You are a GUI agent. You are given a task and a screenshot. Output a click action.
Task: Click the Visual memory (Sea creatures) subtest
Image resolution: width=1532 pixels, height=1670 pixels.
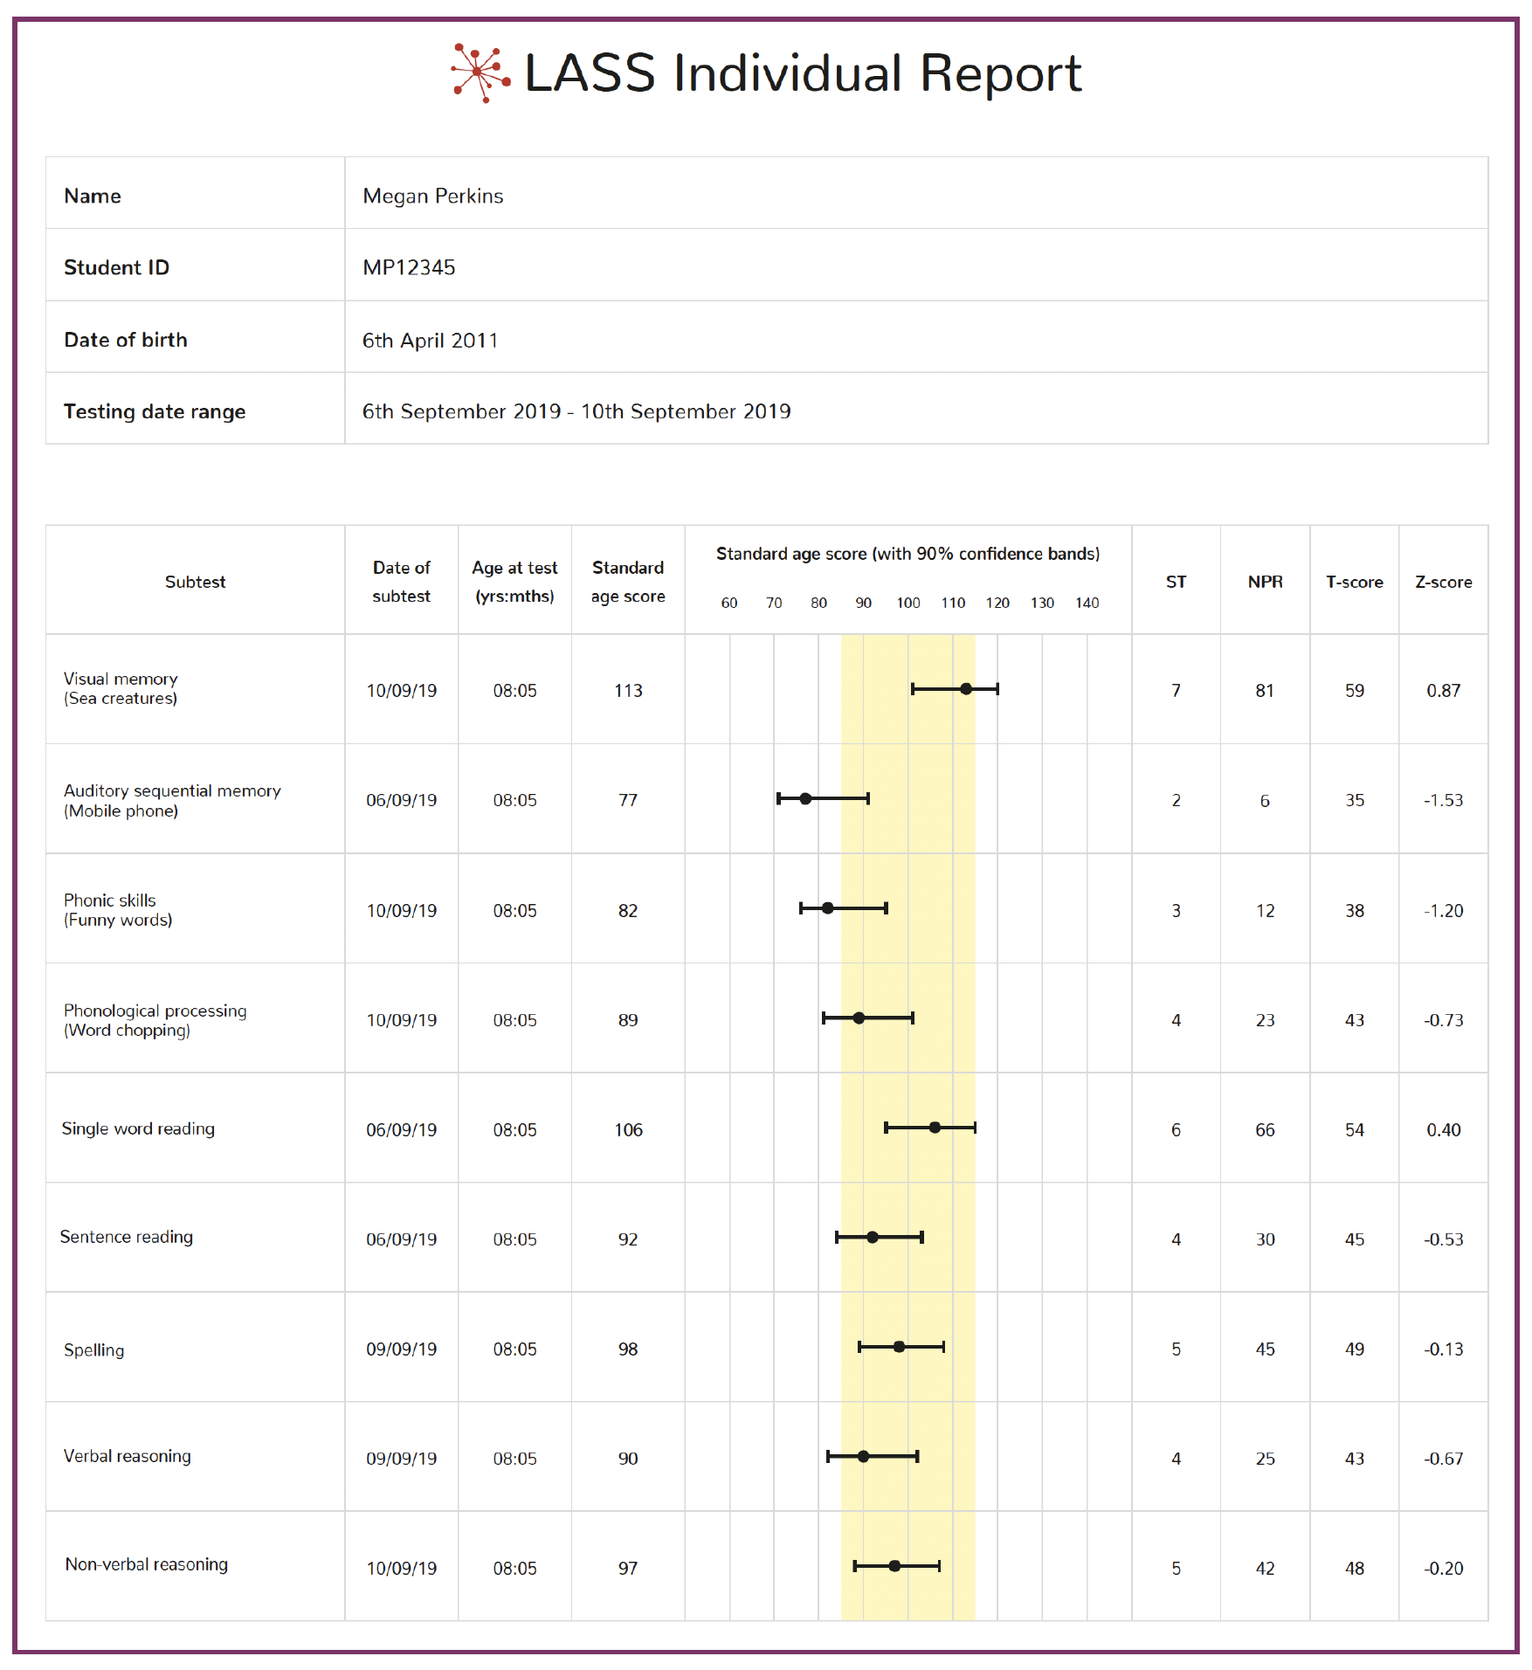point(121,688)
